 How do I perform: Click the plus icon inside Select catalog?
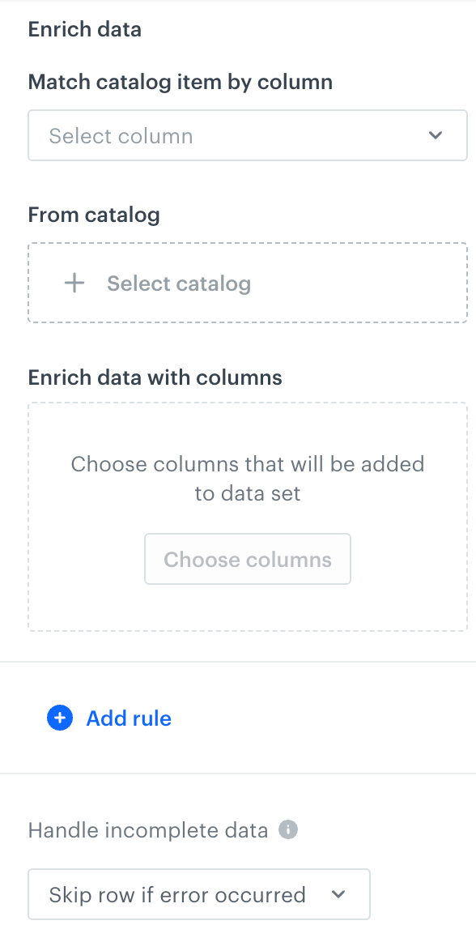74,283
